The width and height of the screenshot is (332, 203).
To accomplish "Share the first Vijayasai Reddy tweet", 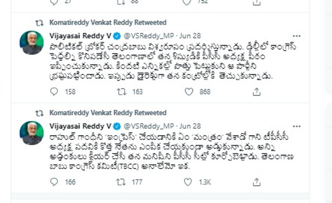I will [256, 92].
